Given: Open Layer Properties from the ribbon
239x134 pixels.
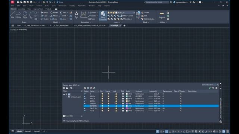Looking at the screenshot, I should (103, 16).
